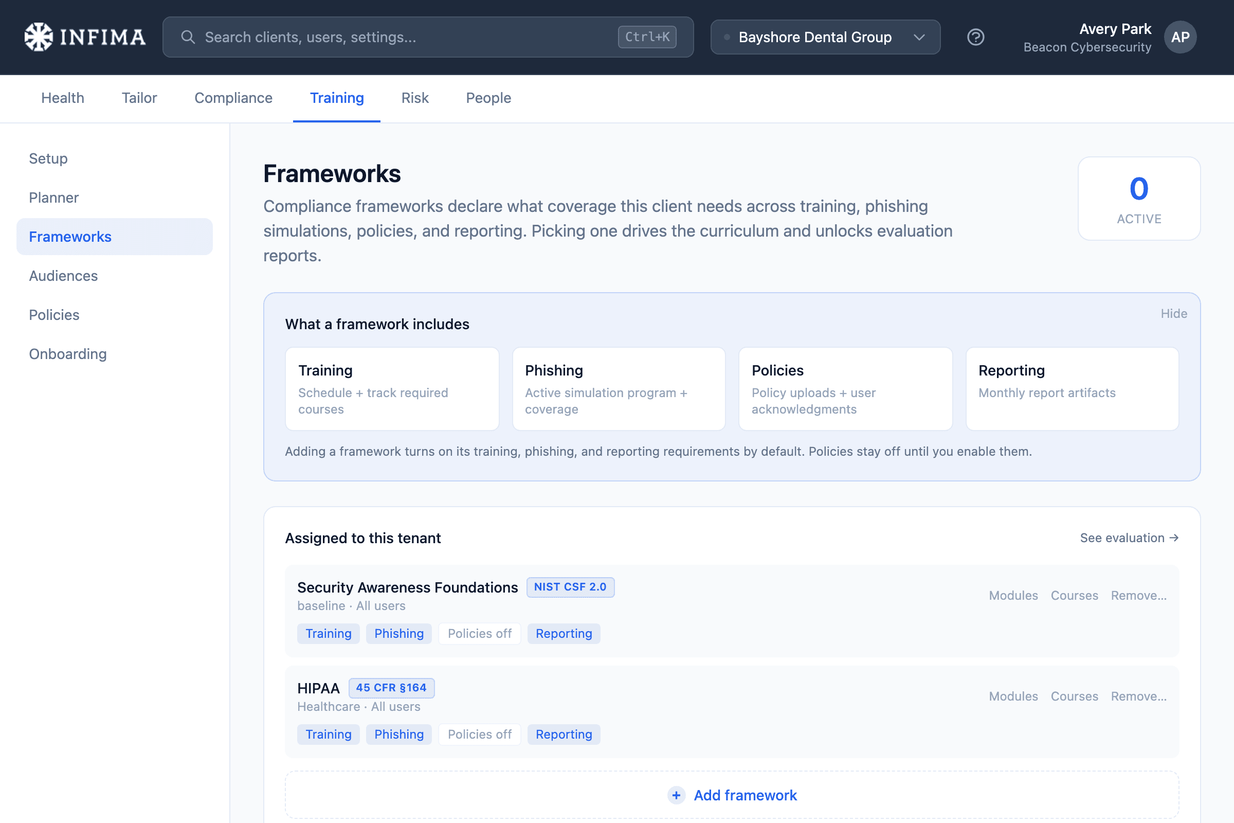The height and width of the screenshot is (823, 1234).
Task: Open Modules for Security Awareness Foundations
Action: (x=1013, y=596)
